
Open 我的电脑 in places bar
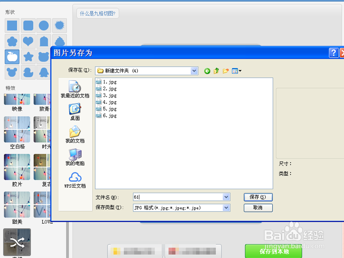click(x=75, y=157)
